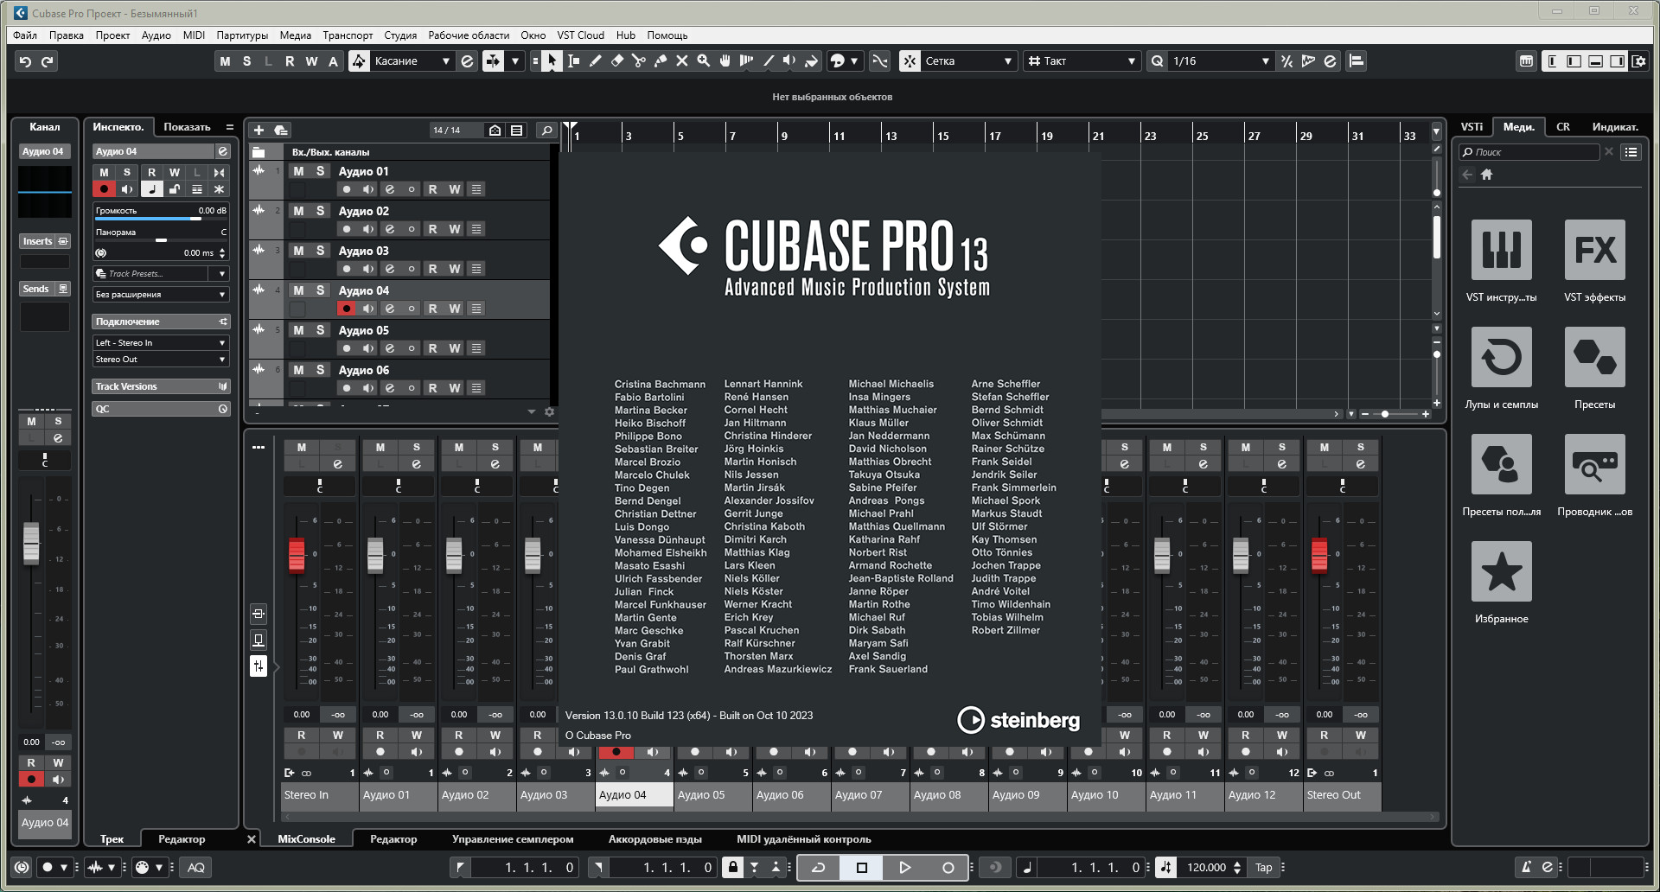Viewport: 1660px width, 892px height.
Task: Click the Tap tempo button
Action: (x=1263, y=868)
